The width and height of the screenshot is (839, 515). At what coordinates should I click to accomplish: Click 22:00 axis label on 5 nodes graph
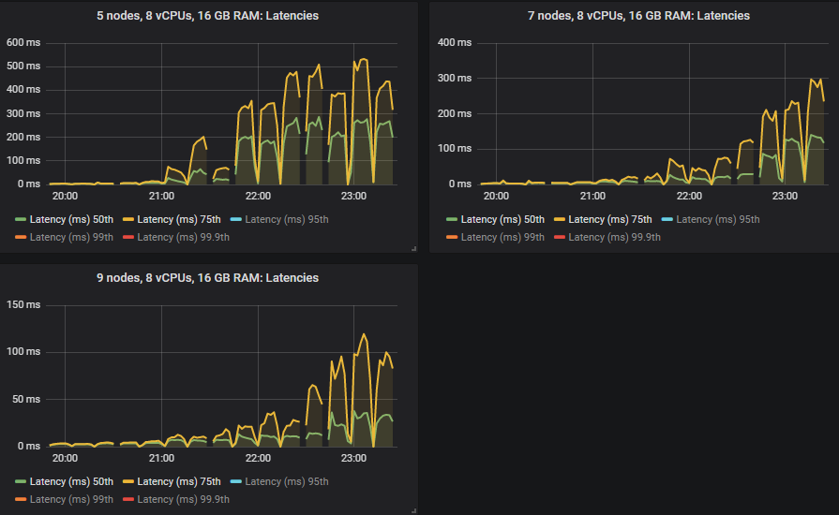(258, 197)
